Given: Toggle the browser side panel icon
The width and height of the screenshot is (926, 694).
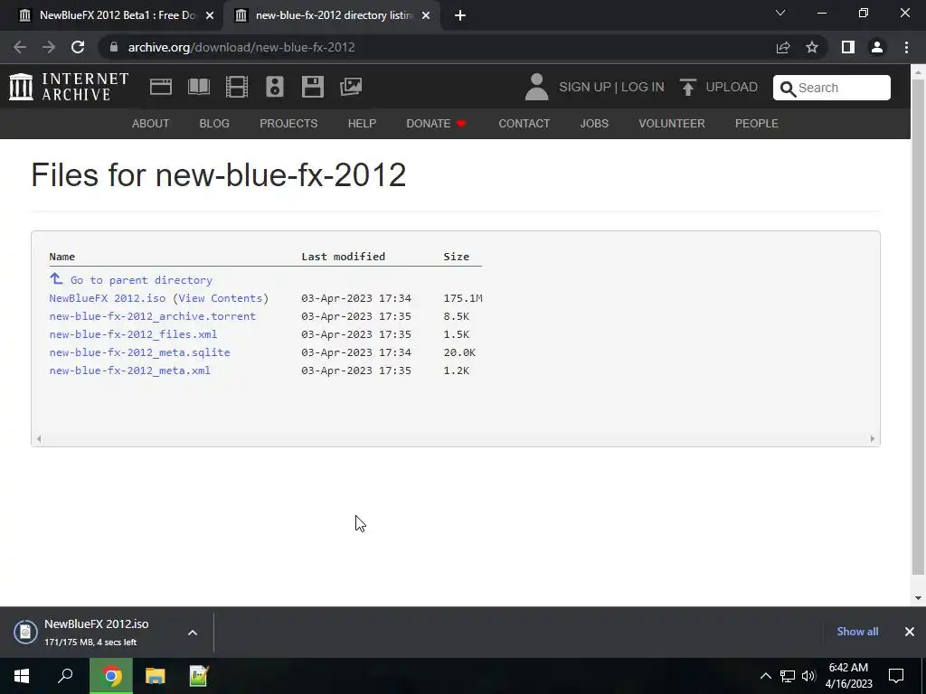Looking at the screenshot, I should click(848, 47).
